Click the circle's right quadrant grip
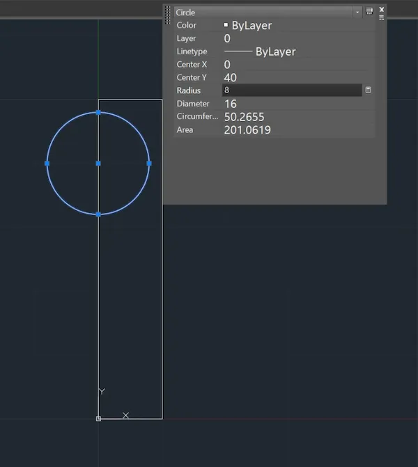Image resolution: width=418 pixels, height=467 pixels. click(149, 164)
